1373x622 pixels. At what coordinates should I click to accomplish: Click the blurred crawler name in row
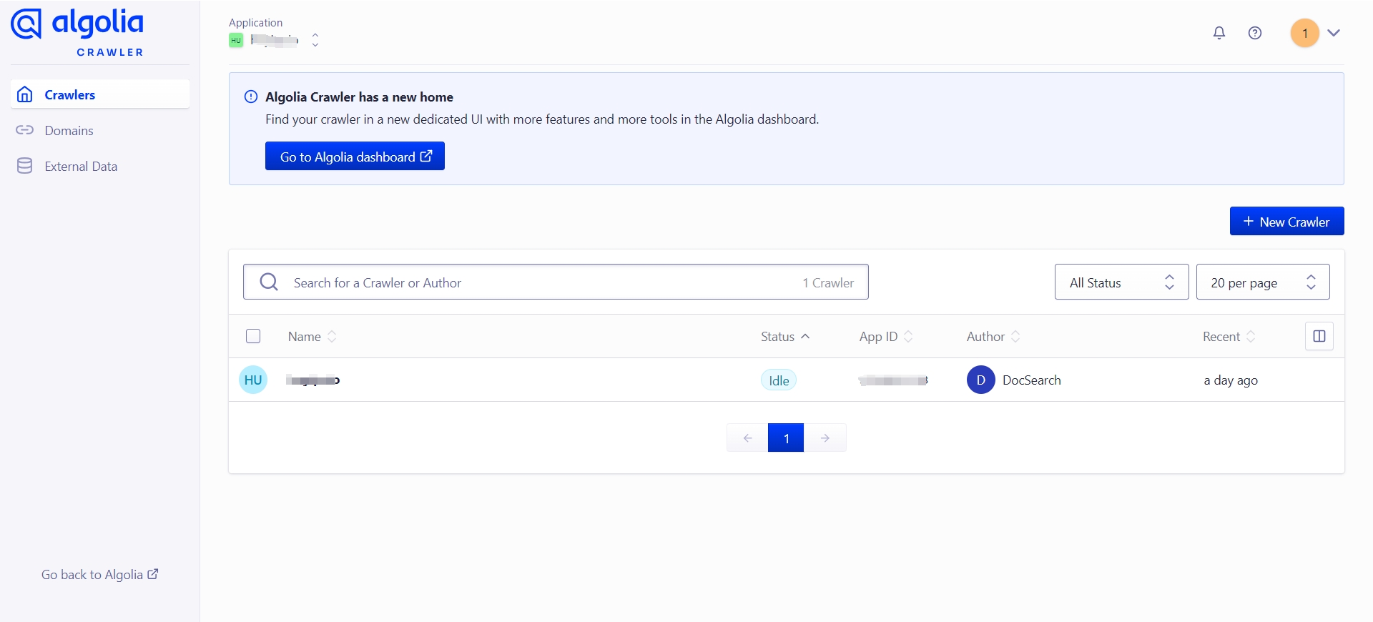click(x=313, y=380)
